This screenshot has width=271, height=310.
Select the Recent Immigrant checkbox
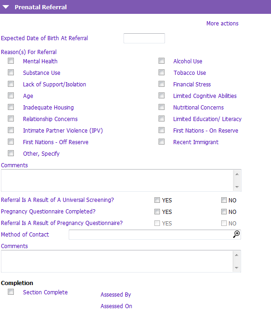point(161,142)
